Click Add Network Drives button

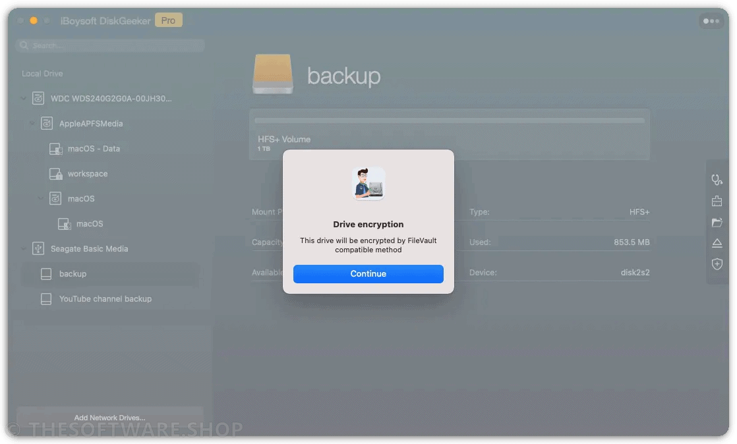[109, 417]
